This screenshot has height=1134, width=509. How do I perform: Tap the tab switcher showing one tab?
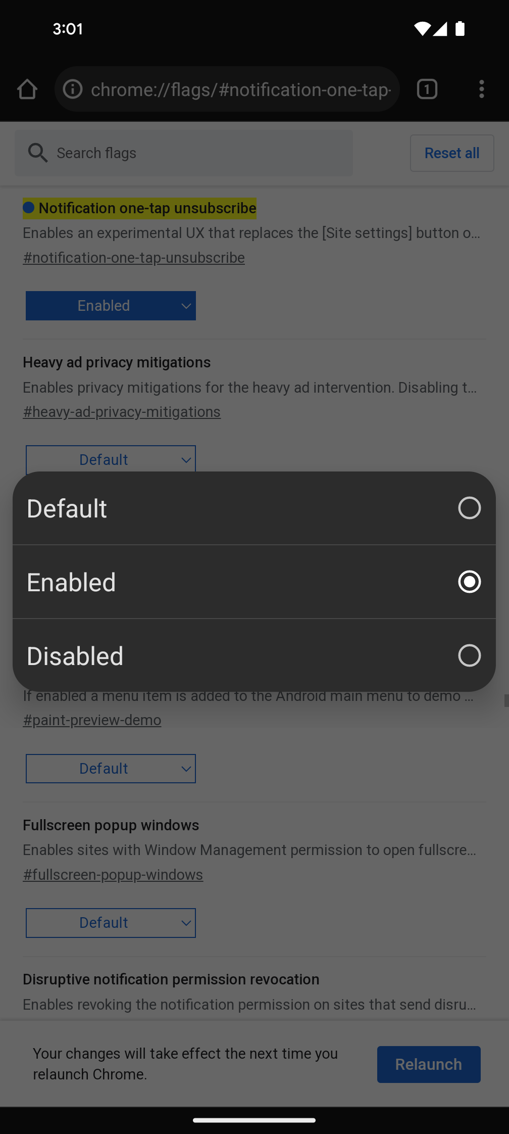tap(427, 89)
